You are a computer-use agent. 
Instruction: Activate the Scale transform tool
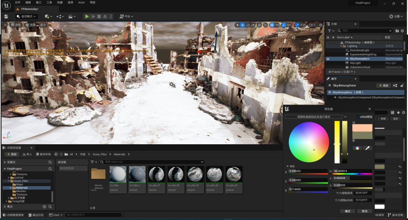[253, 25]
